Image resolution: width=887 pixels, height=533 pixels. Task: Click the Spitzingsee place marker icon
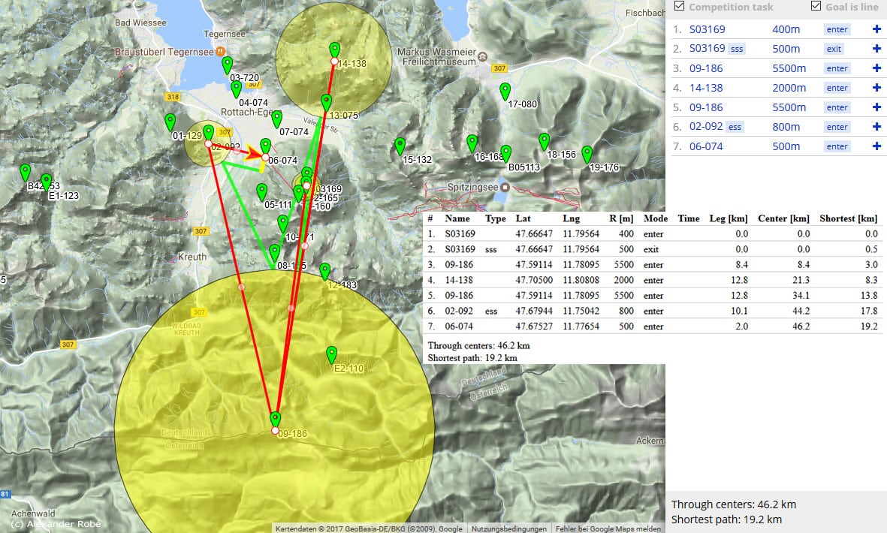(505, 187)
